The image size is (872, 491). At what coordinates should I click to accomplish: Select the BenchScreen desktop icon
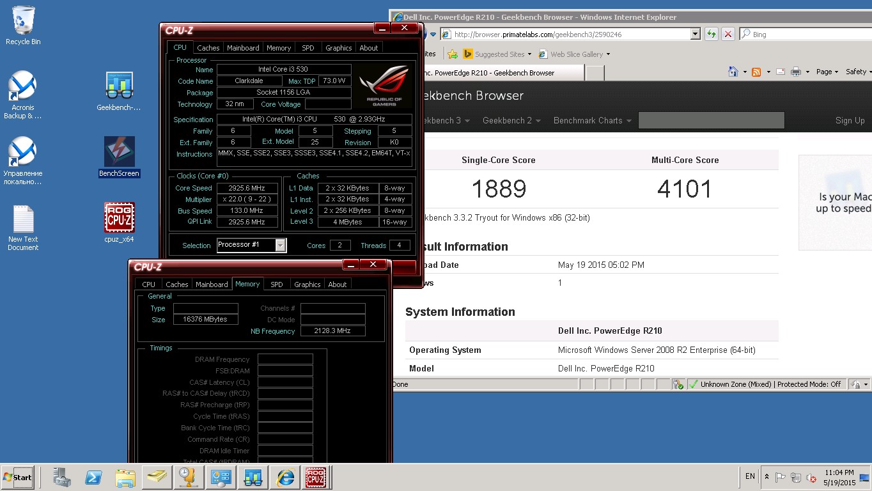coord(119,157)
